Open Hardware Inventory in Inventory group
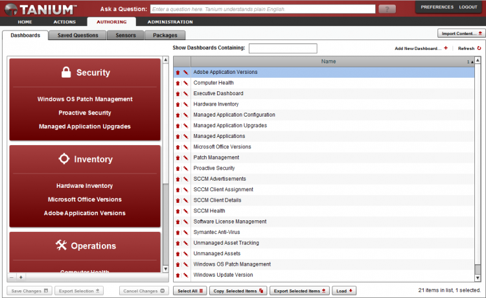 pyautogui.click(x=85, y=186)
